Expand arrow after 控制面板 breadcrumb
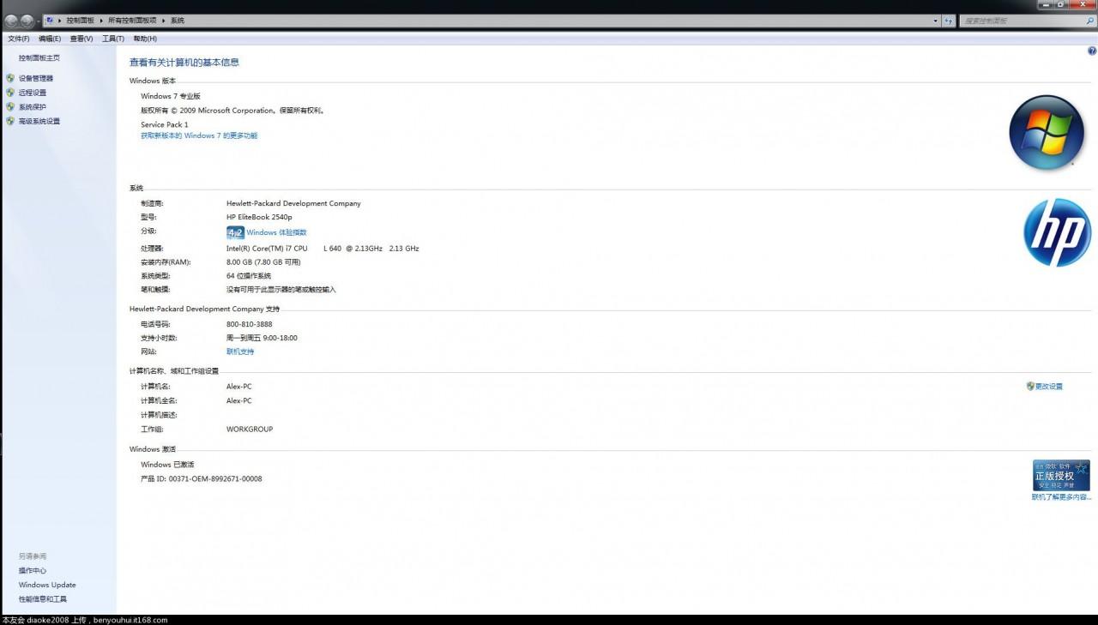This screenshot has width=1098, height=625. coord(101,21)
